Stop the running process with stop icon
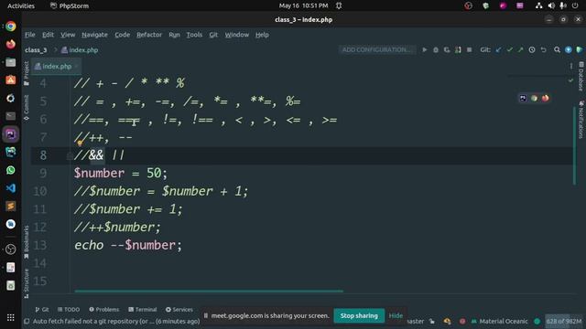Image resolution: width=586 pixels, height=329 pixels. coord(469,49)
